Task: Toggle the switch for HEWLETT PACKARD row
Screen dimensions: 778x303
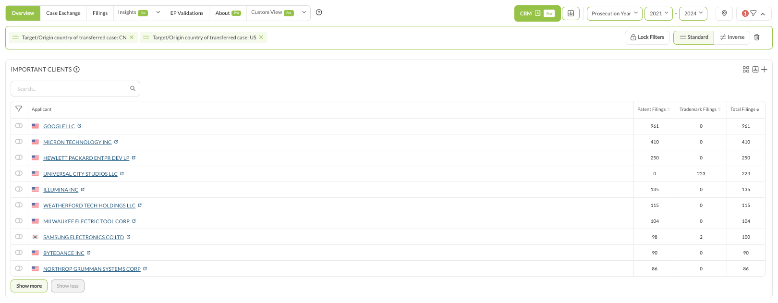Action: click(x=19, y=158)
